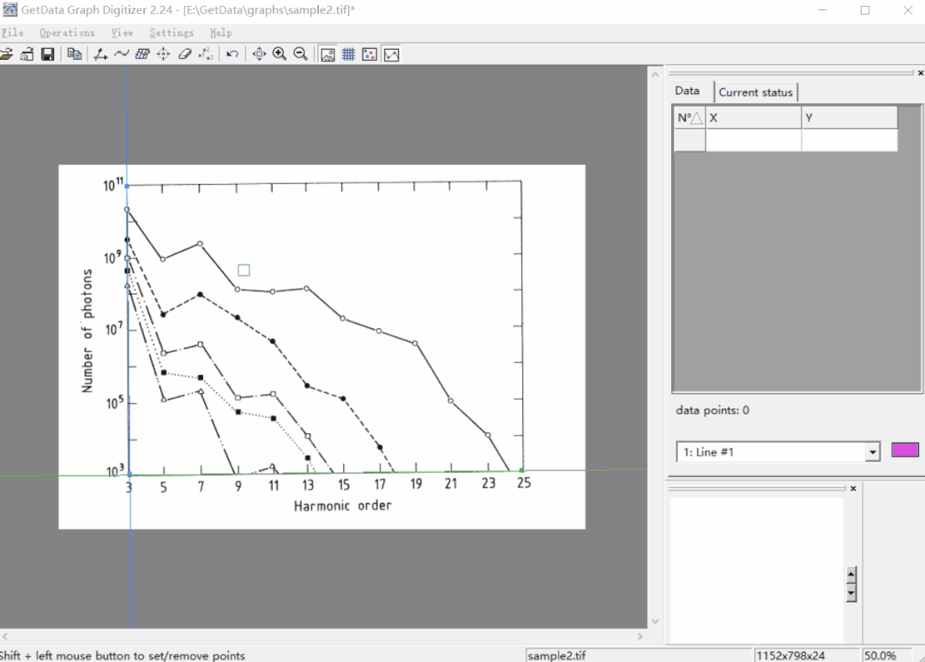Select the pan/move view tool
Viewport: 925px width, 662px height.
pyautogui.click(x=258, y=53)
